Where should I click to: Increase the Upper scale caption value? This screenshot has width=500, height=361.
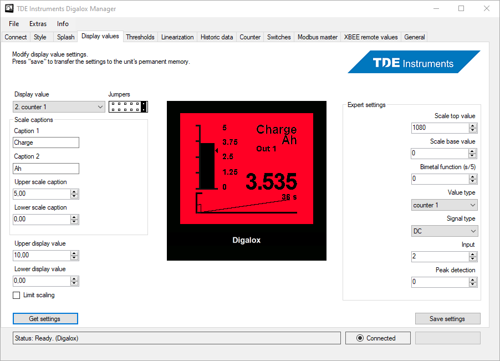[x=74, y=191]
